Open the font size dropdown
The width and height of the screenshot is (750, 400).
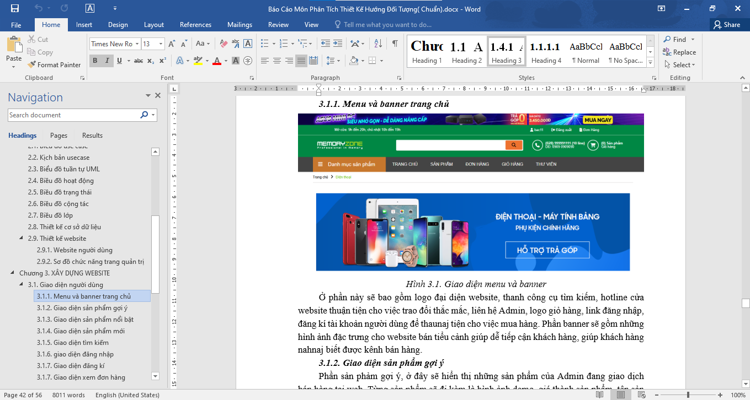[161, 44]
